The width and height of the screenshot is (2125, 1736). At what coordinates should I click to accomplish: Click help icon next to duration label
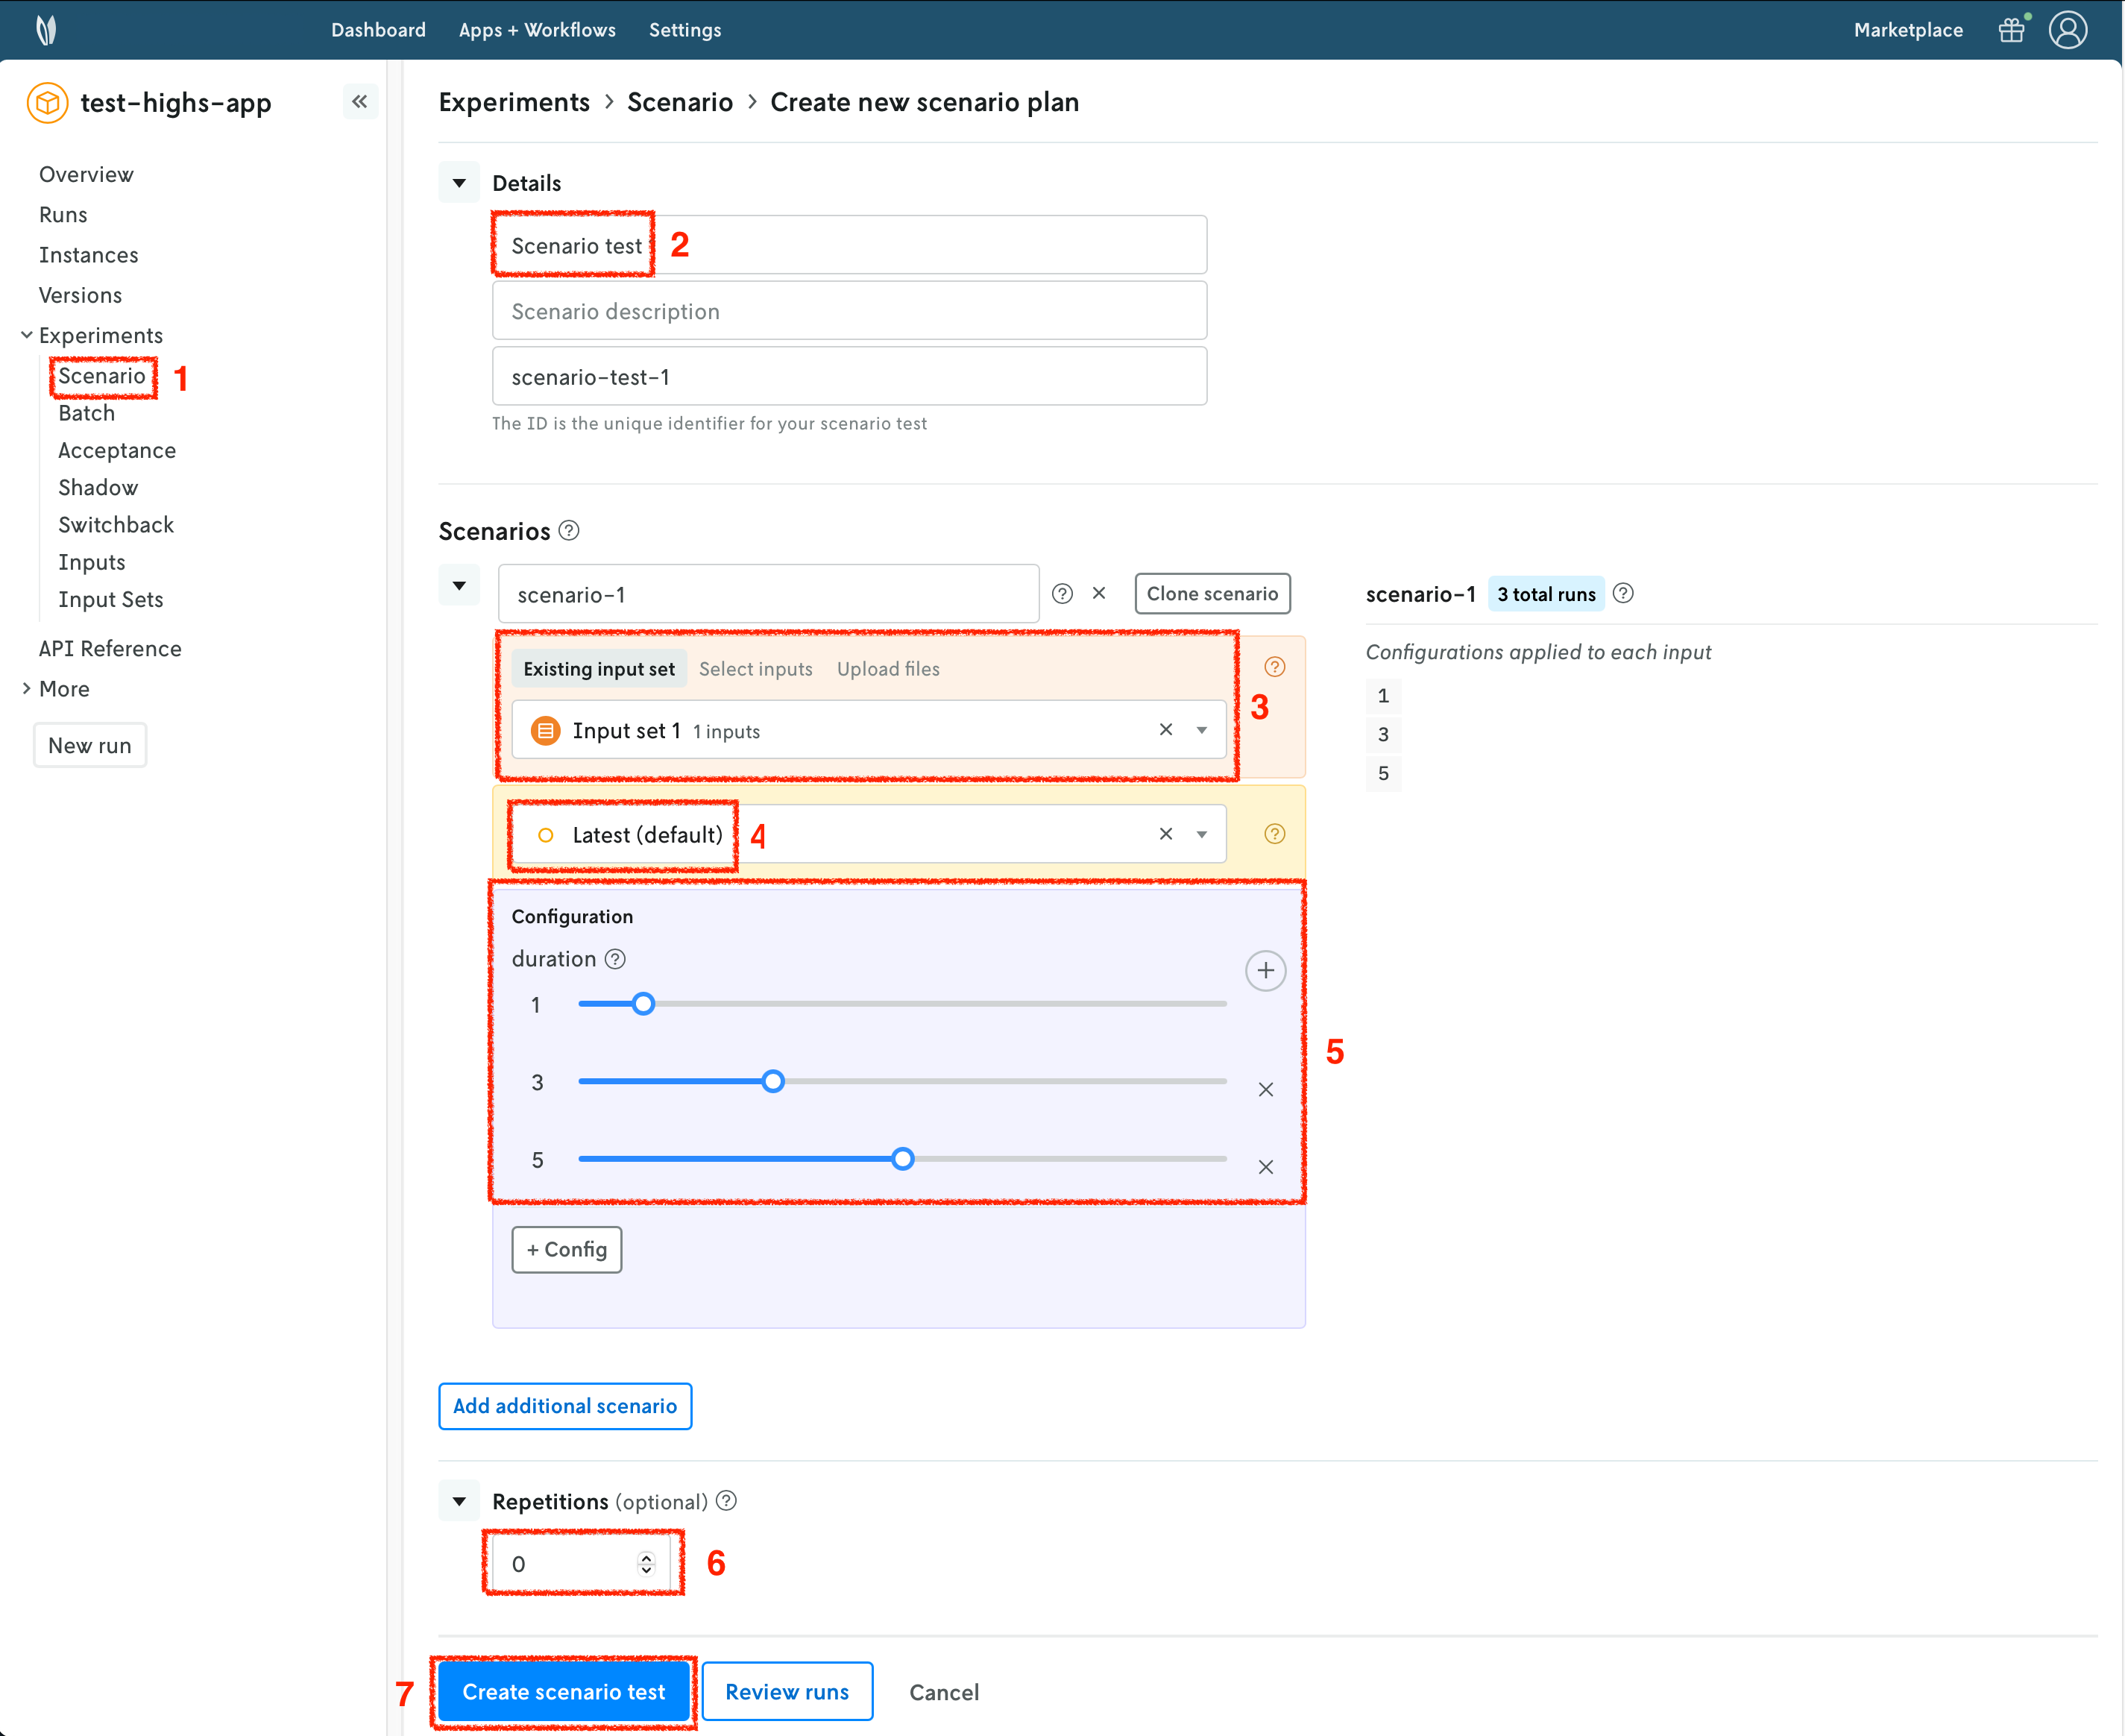(x=616, y=959)
